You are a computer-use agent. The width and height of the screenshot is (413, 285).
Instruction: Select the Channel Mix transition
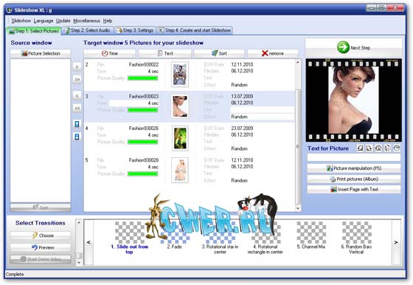311,236
